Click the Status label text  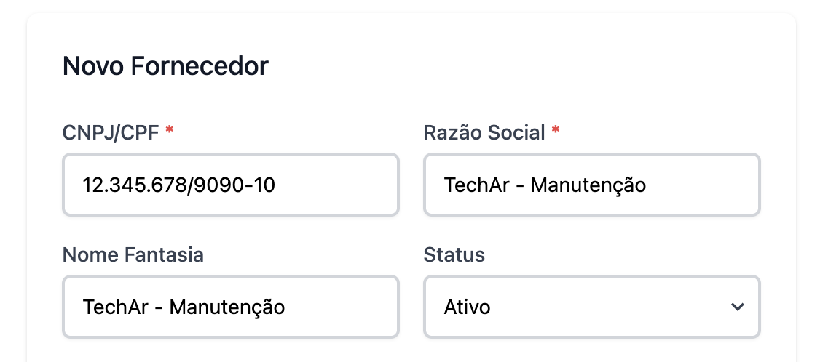click(x=454, y=254)
